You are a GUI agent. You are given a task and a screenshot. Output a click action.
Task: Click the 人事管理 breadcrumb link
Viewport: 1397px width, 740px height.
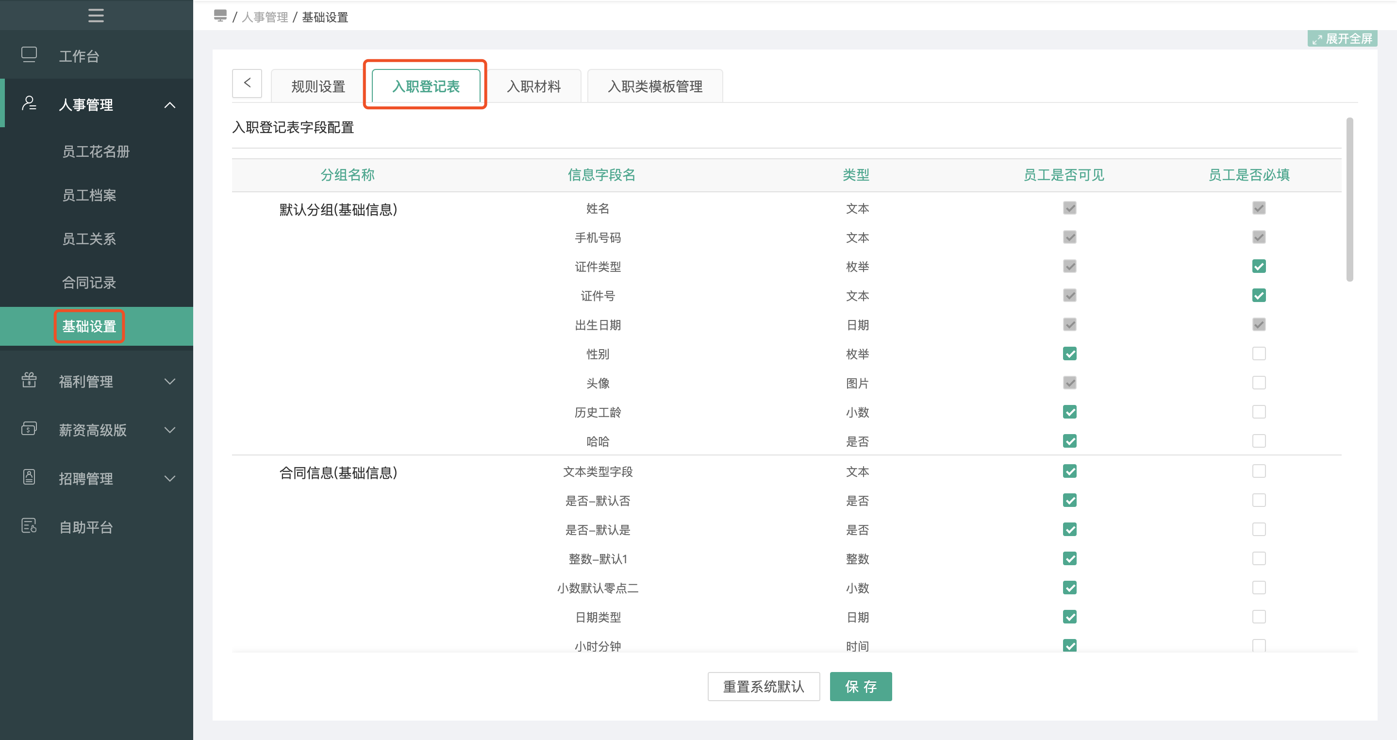[x=265, y=17]
